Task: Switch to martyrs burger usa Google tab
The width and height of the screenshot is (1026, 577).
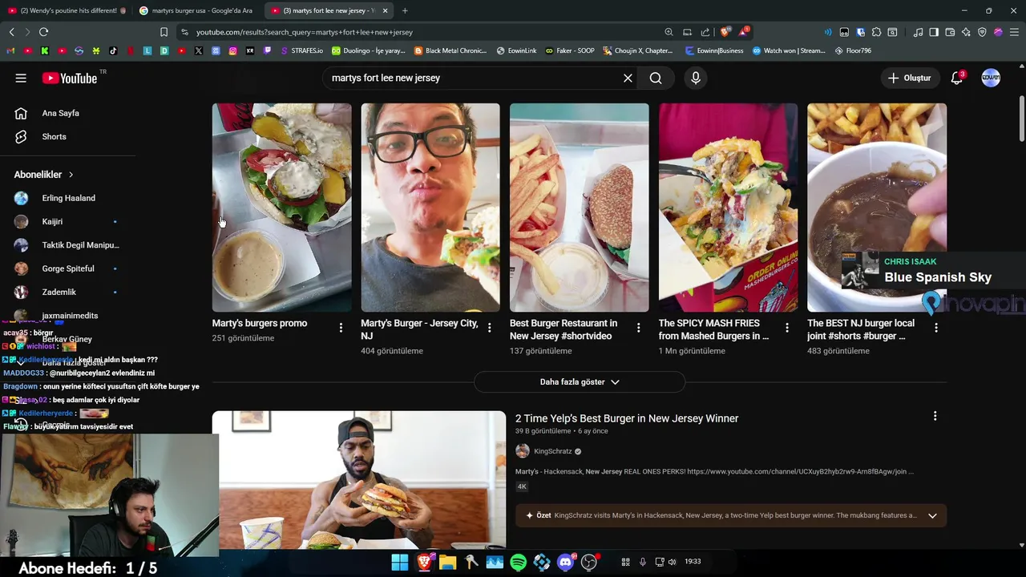Action: tap(196, 10)
